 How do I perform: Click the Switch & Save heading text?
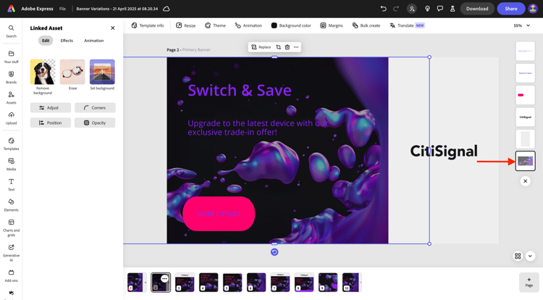tap(240, 91)
